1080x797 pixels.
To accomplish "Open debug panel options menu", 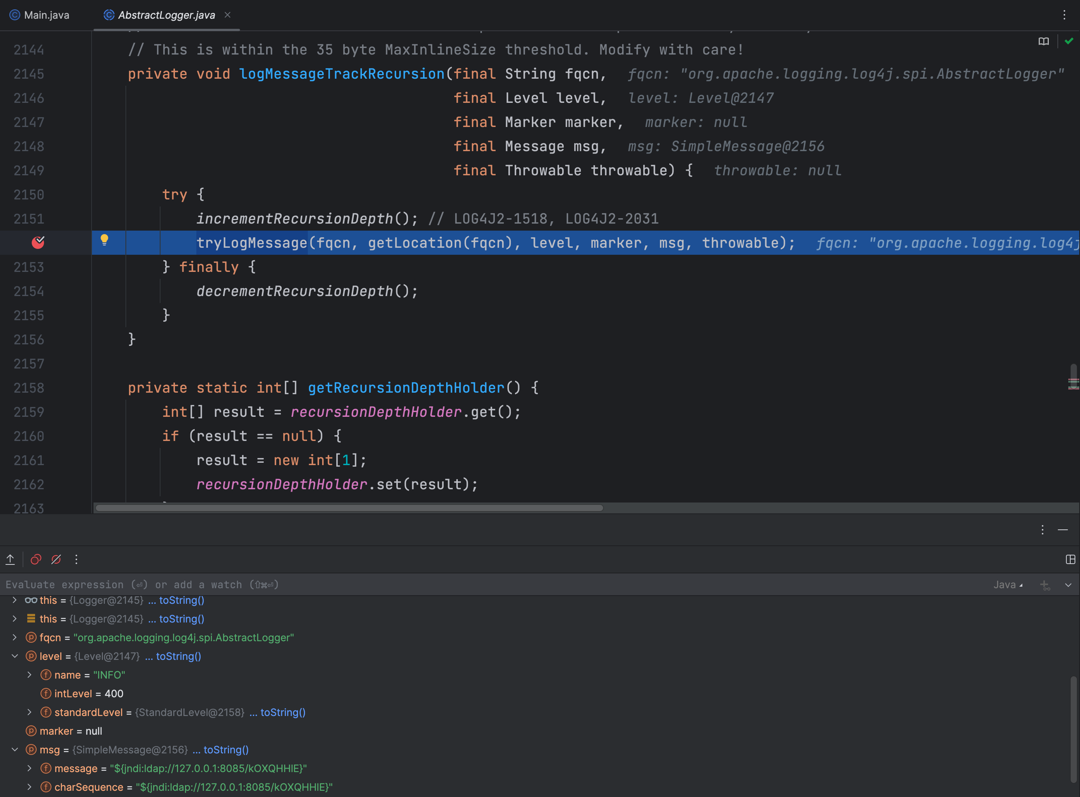I will coord(1043,530).
